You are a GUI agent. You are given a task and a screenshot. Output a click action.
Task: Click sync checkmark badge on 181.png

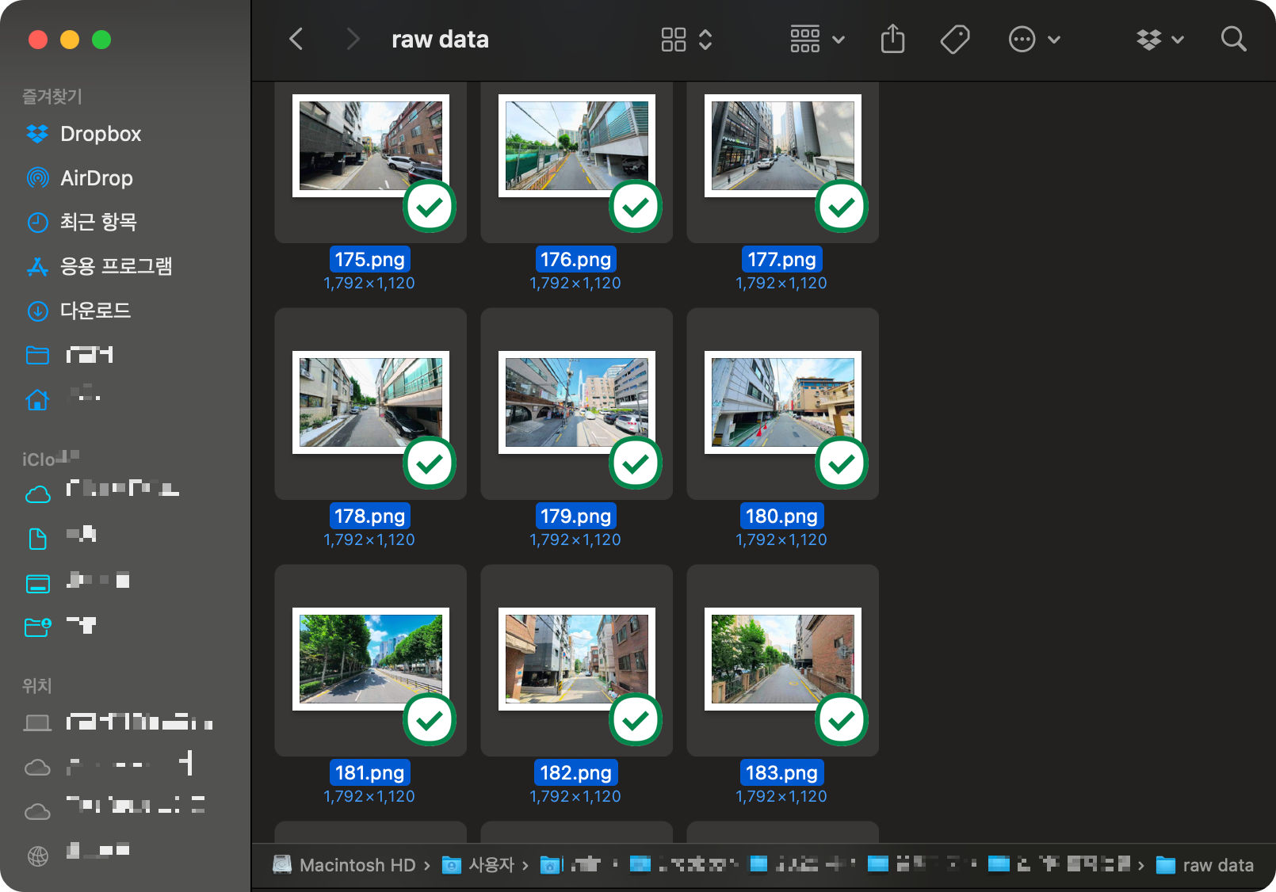430,720
